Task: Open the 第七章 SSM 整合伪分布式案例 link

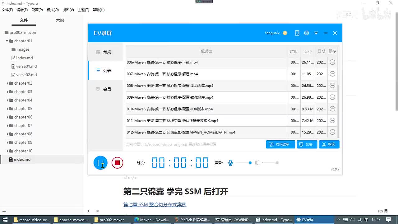Action: (155, 204)
